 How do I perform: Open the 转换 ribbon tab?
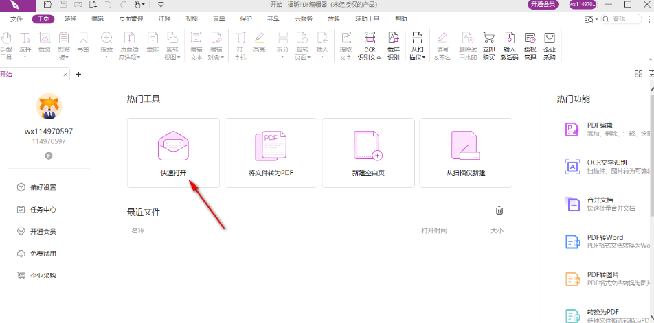click(x=70, y=19)
